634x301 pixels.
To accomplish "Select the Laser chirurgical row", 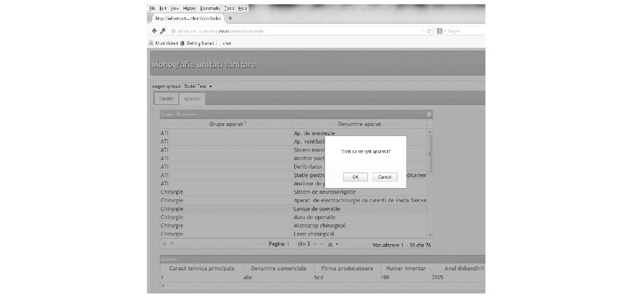I will click(293, 234).
